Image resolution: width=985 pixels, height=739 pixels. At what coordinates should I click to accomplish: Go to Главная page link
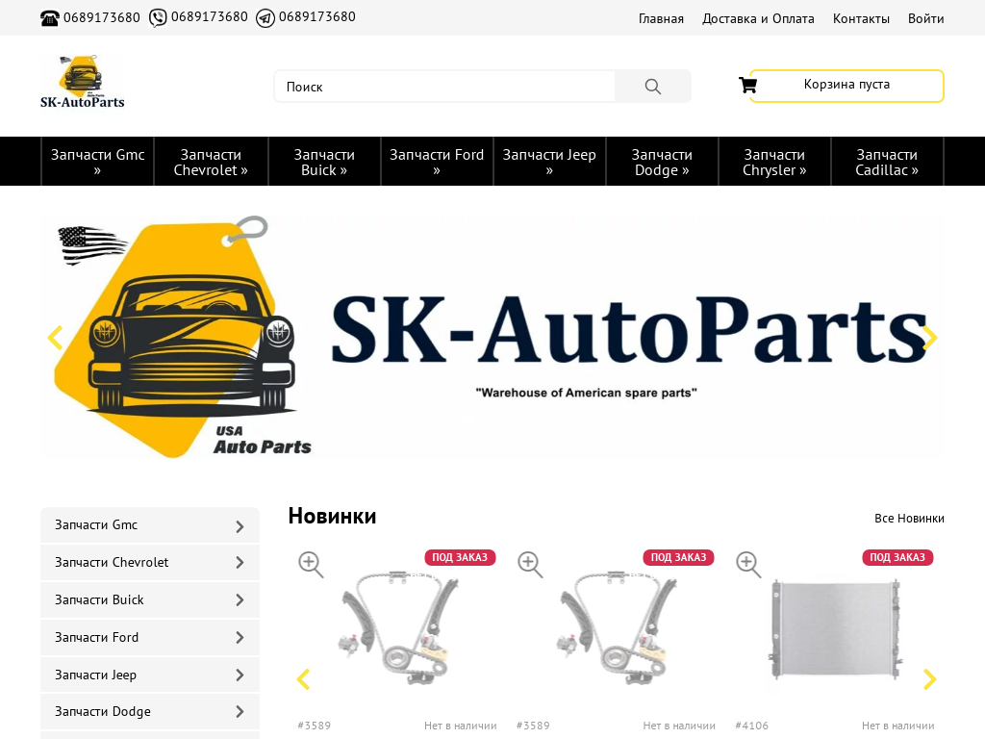(x=661, y=19)
